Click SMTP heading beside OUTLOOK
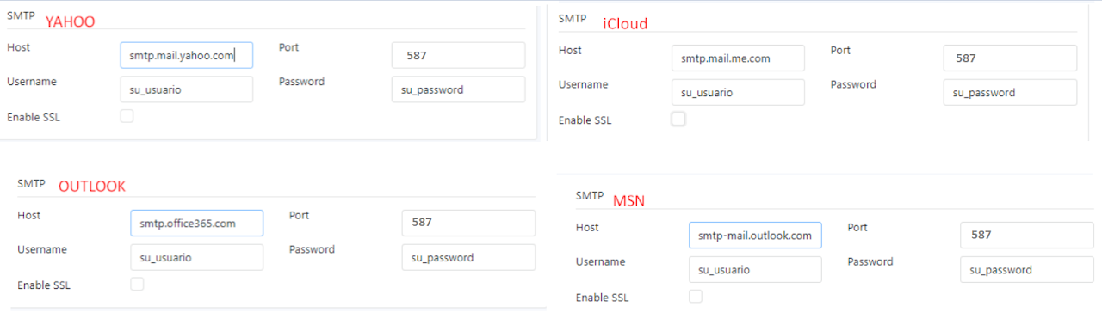Viewport: 1102px width, 319px height. (x=31, y=183)
